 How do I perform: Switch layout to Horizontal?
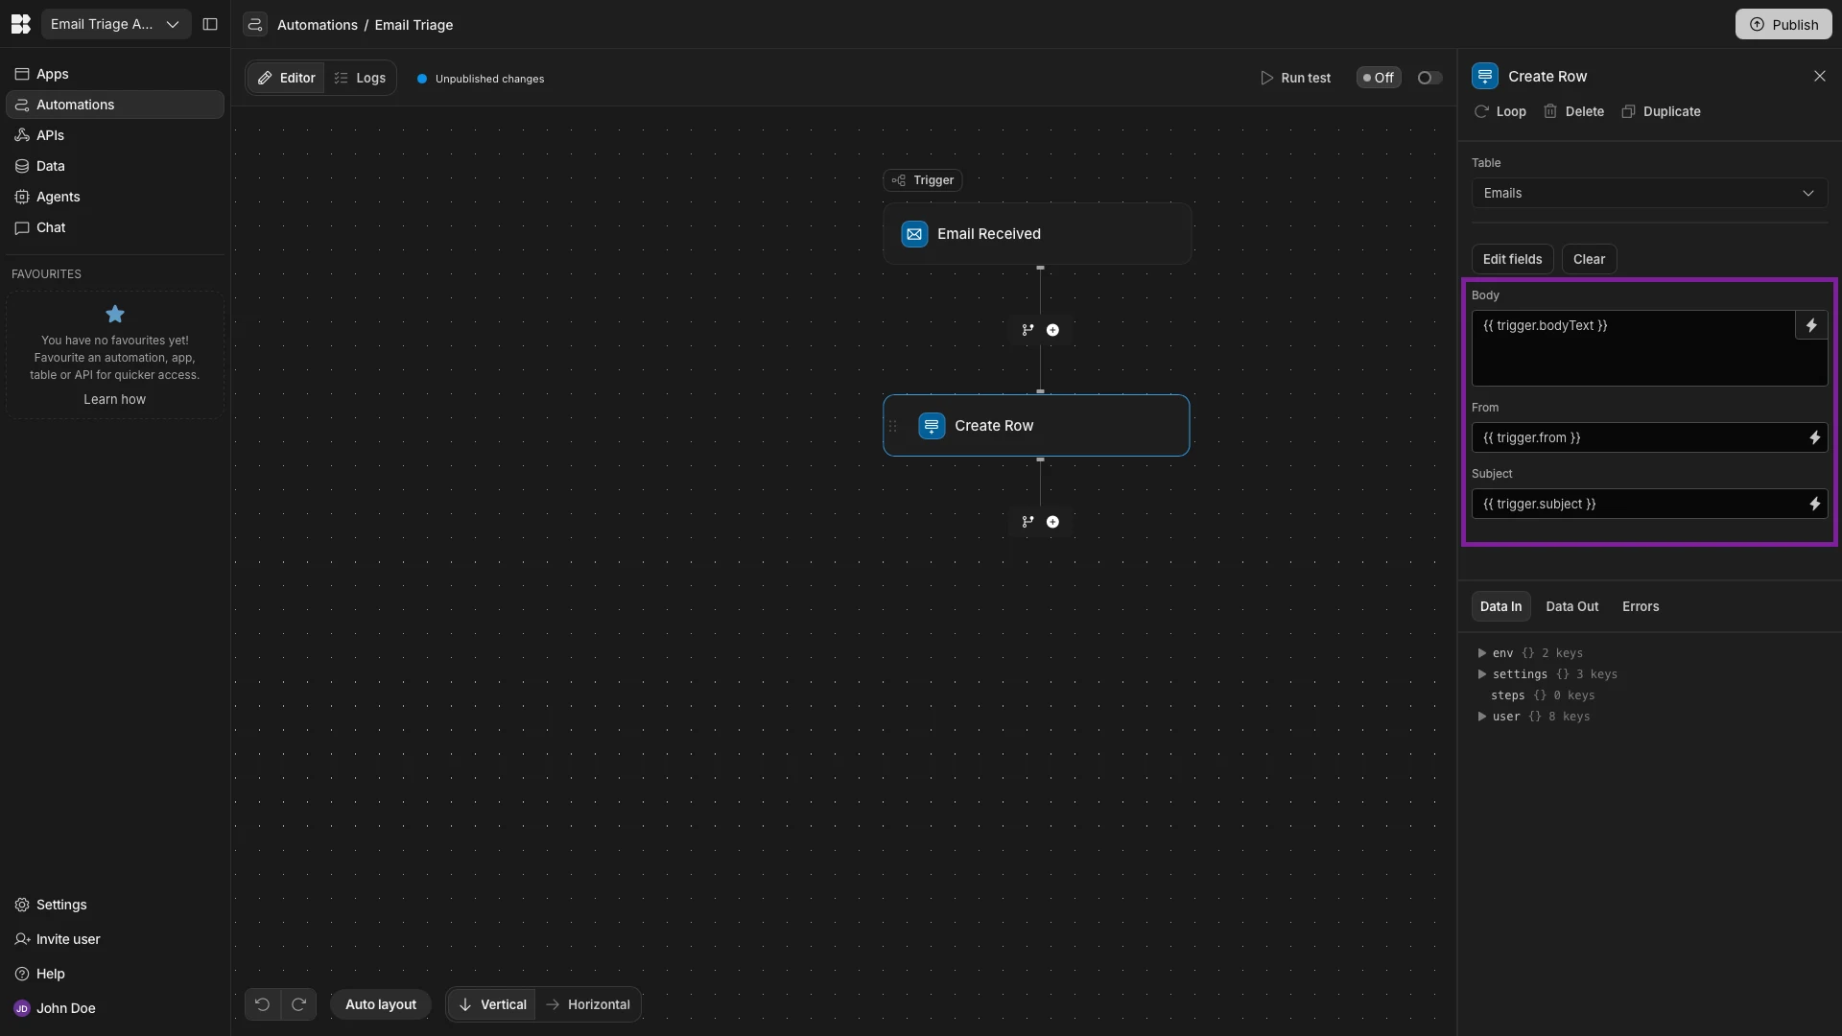(587, 1004)
